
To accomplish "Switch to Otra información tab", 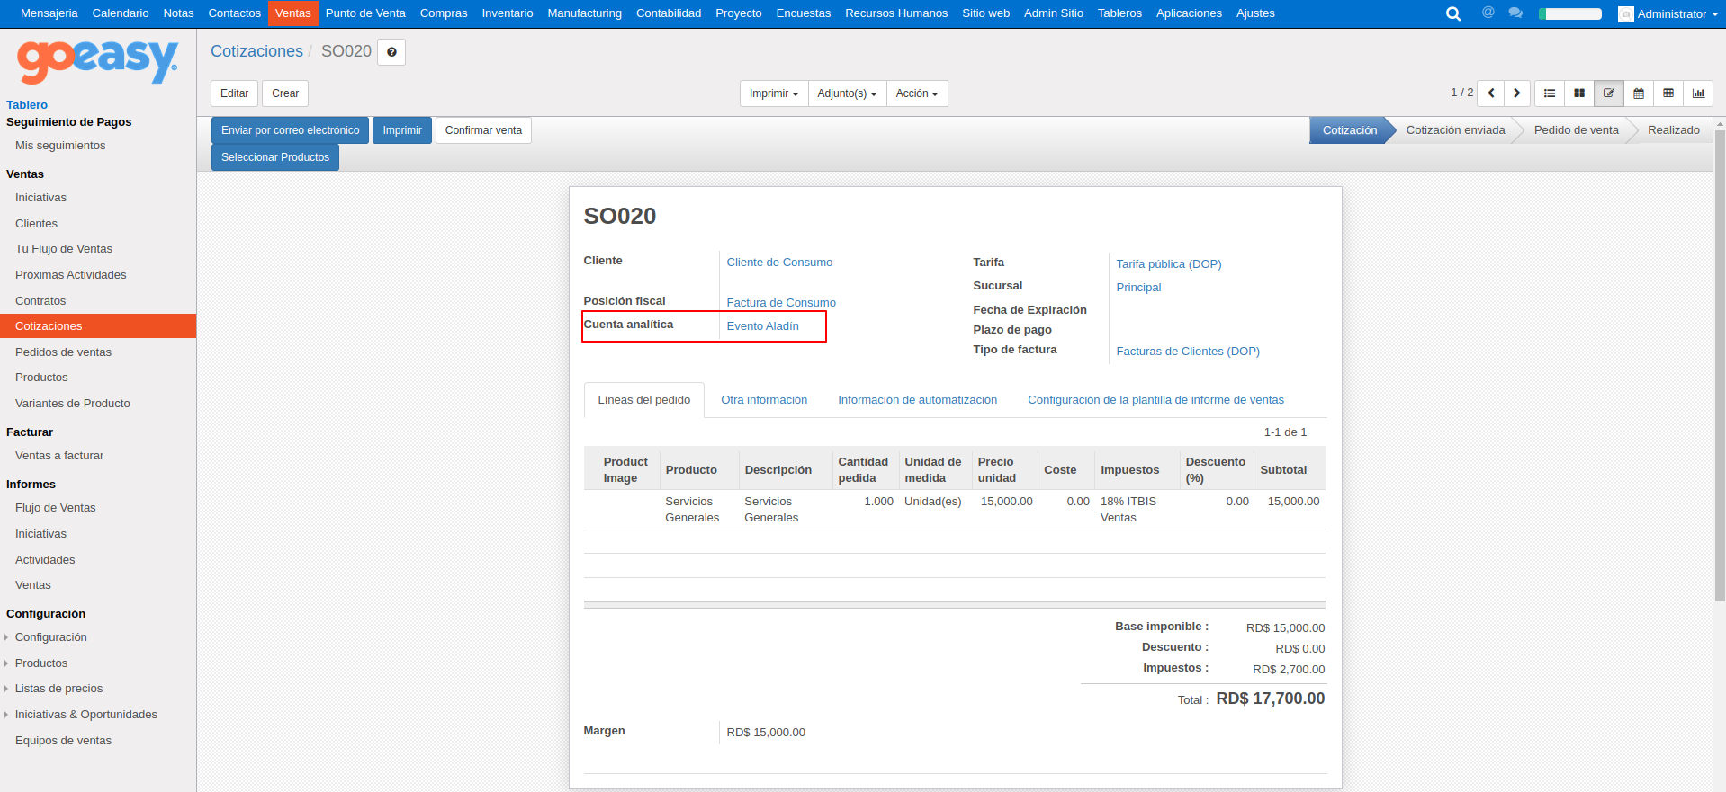I will coord(764,400).
